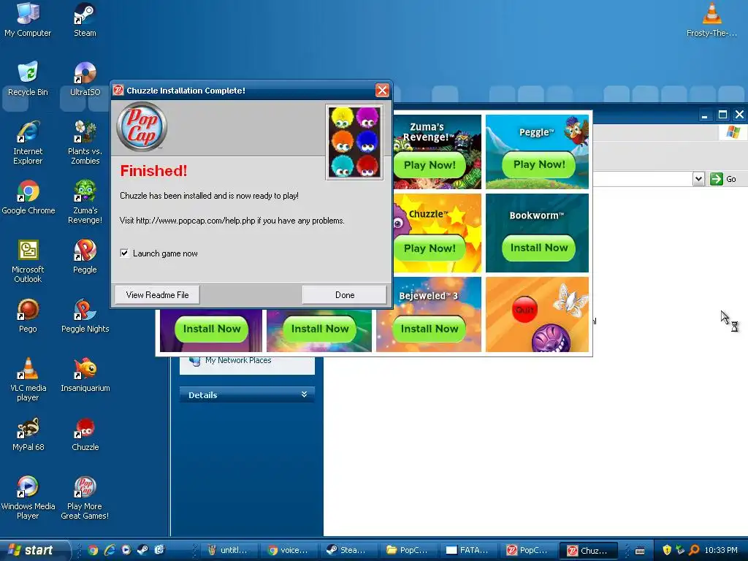The height and width of the screenshot is (561, 748).
Task: Select the Peggle desktop shortcut
Action: [85, 256]
